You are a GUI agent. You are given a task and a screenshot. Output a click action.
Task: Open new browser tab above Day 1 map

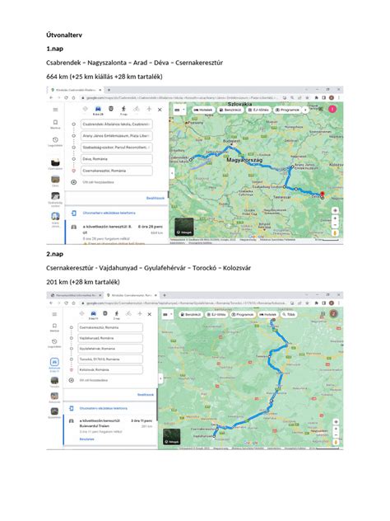[109, 90]
